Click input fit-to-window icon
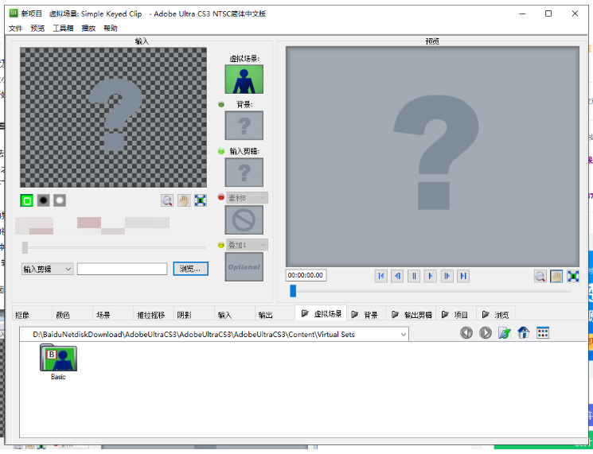The width and height of the screenshot is (593, 454). pyautogui.click(x=201, y=200)
